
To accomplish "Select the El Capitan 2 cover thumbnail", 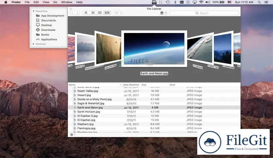I will [x=223, y=48].
